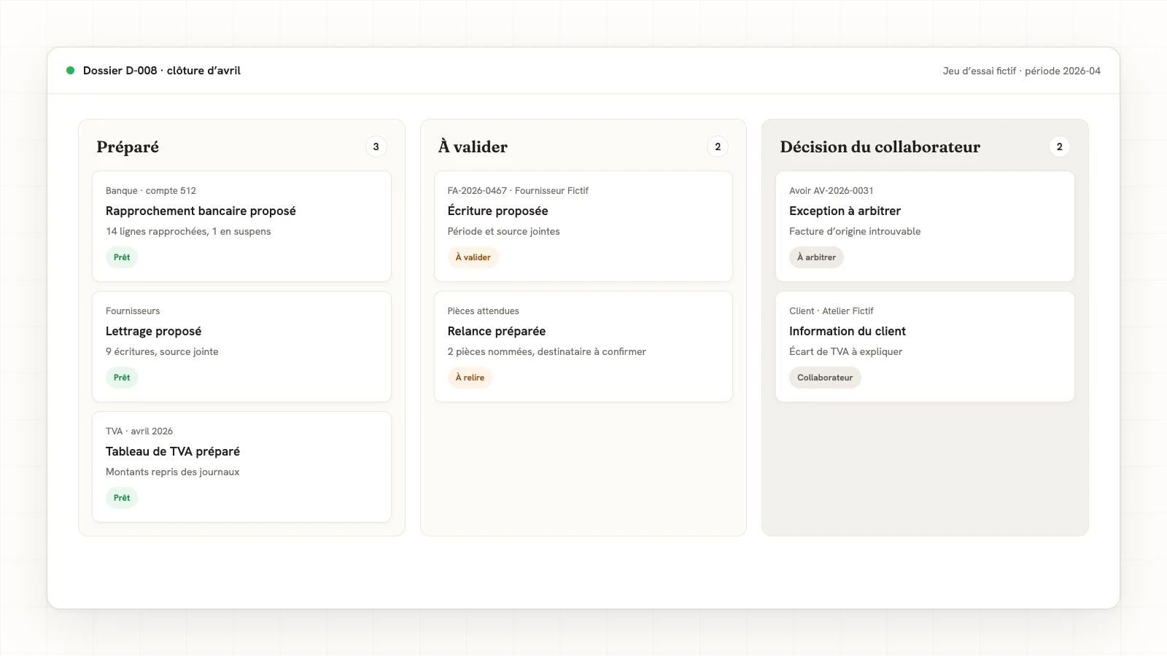This screenshot has width=1167, height=656.
Task: Click the 'Pièces attendues' label
Action: 484,311
